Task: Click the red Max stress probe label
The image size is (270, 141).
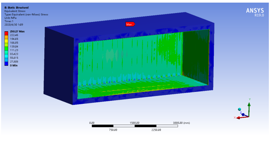Action: tap(130, 24)
